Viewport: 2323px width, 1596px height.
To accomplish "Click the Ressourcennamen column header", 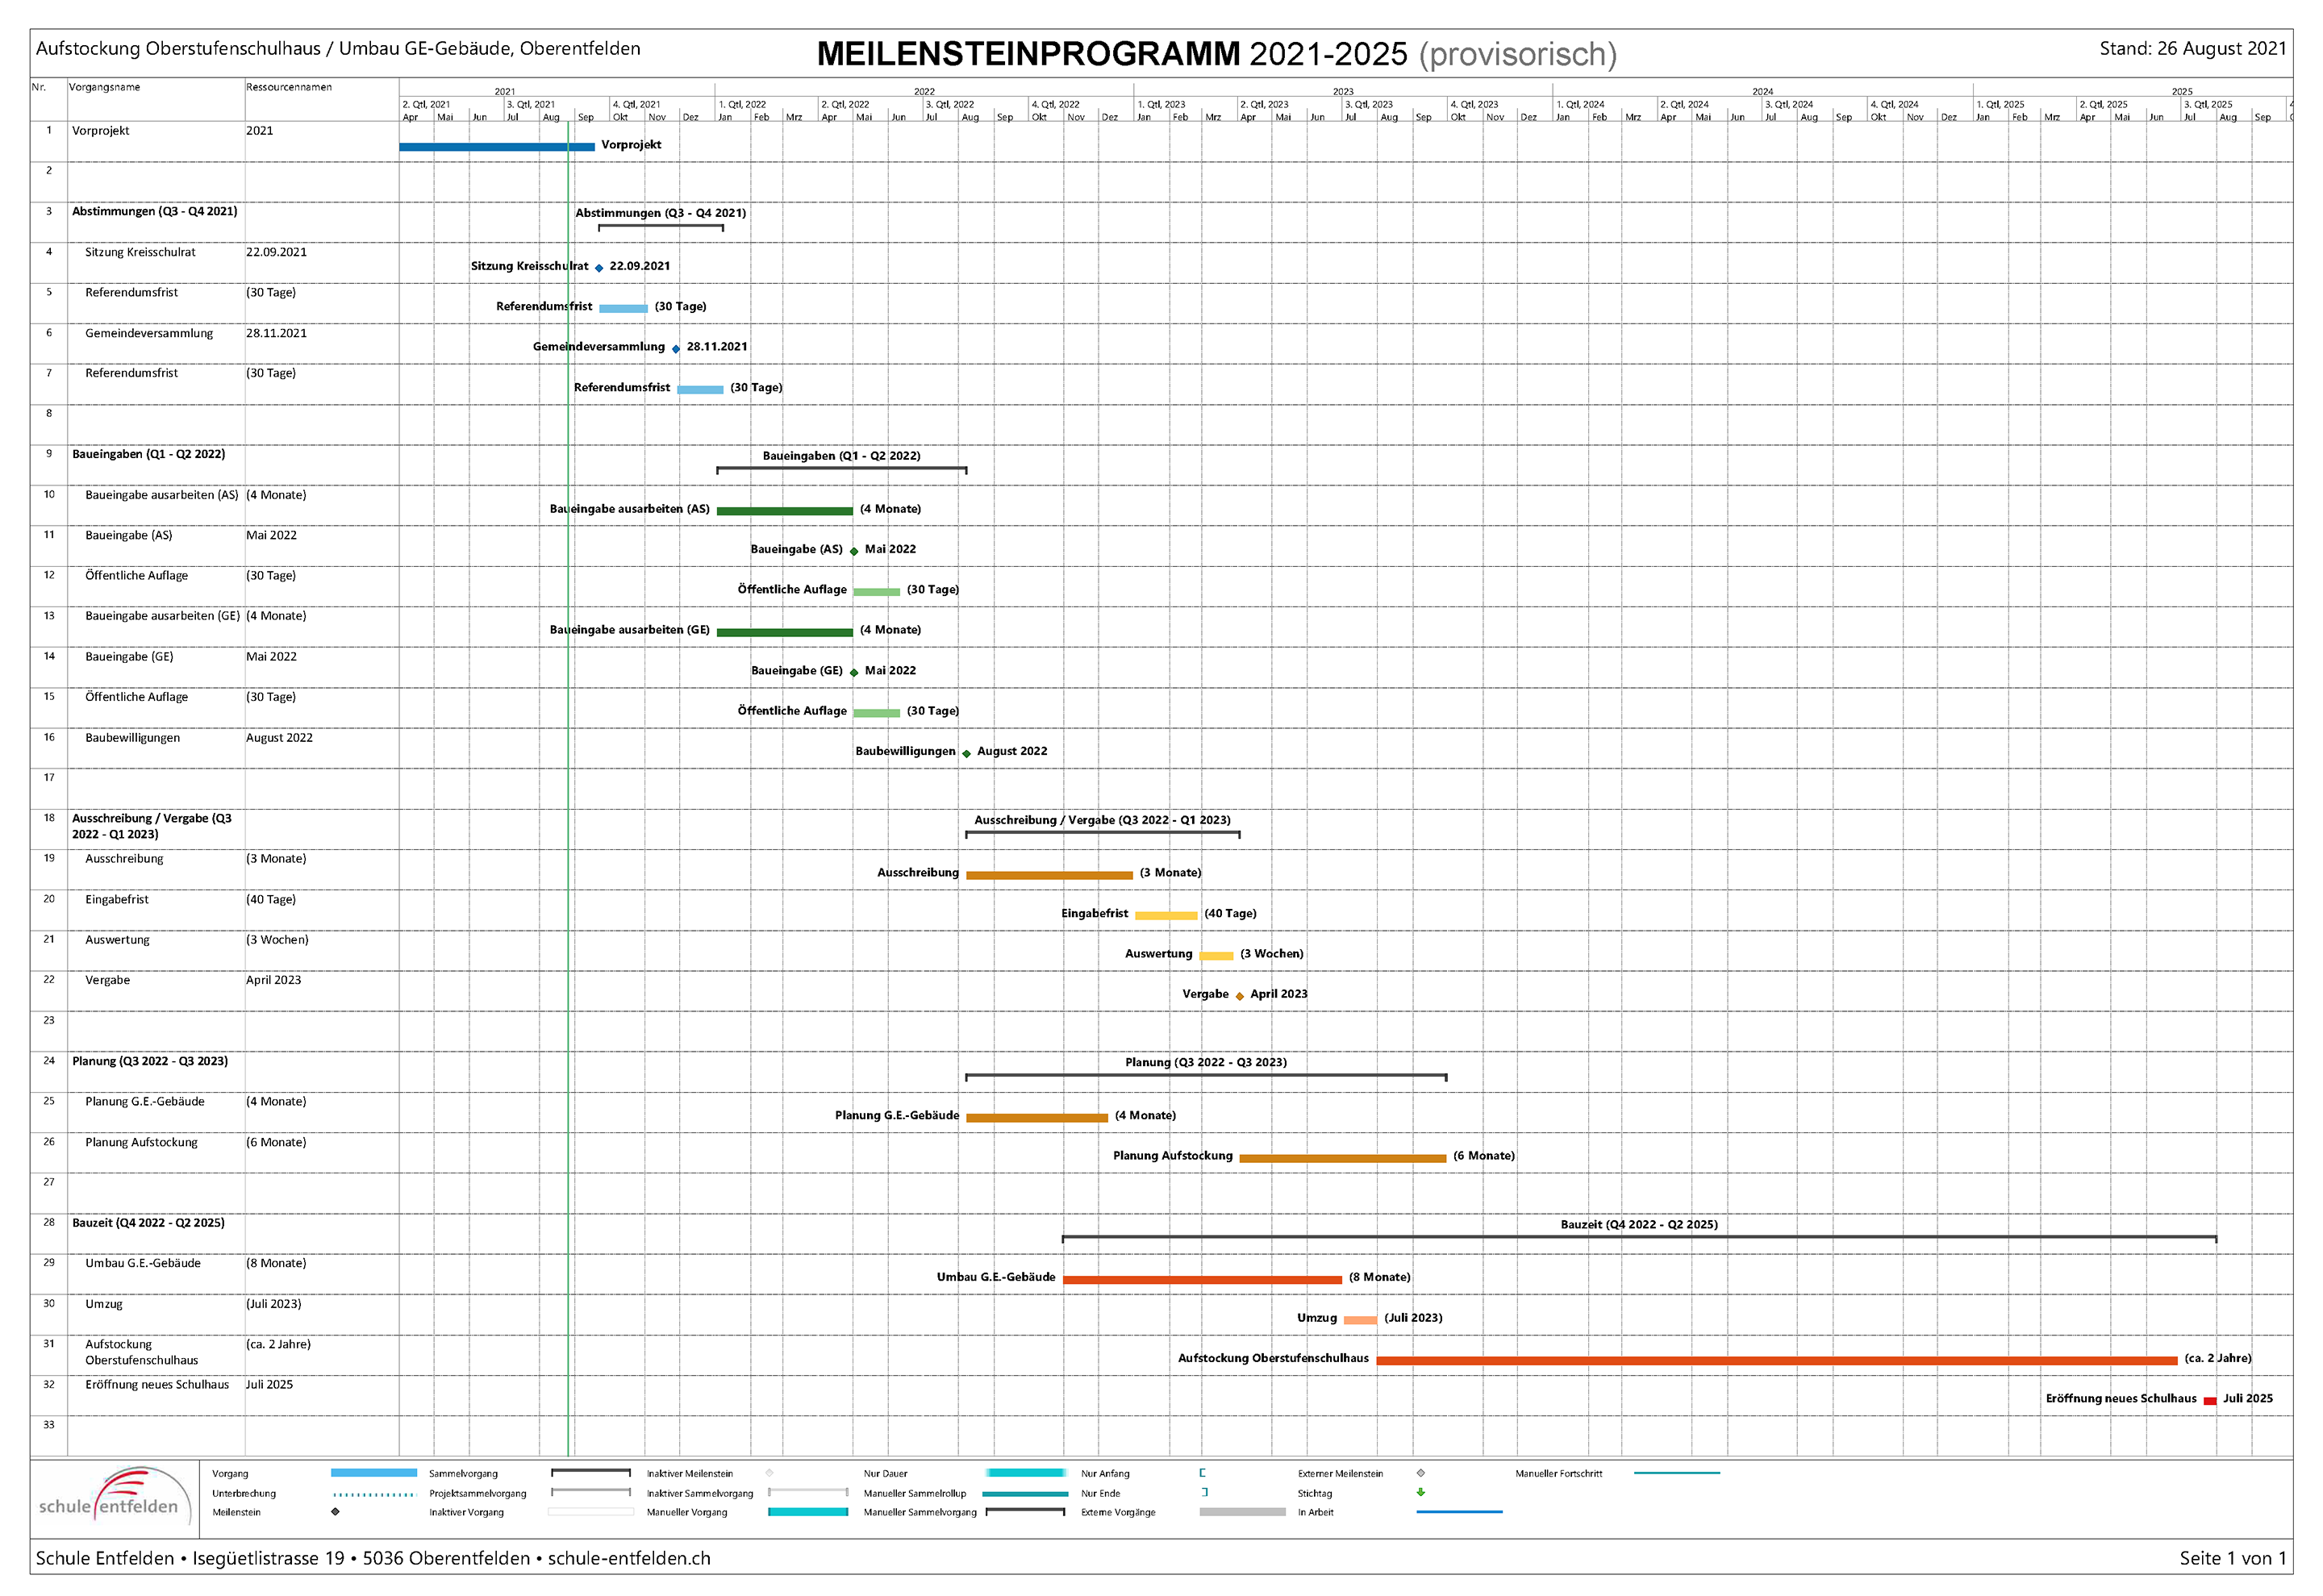I will 288,87.
